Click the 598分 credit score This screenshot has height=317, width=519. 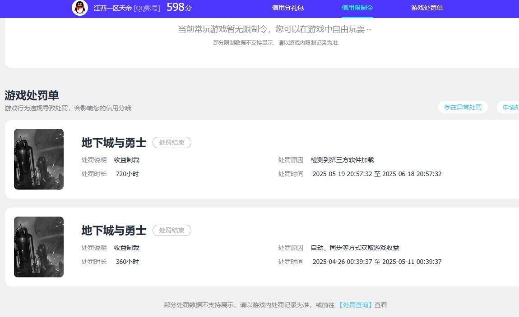click(179, 7)
